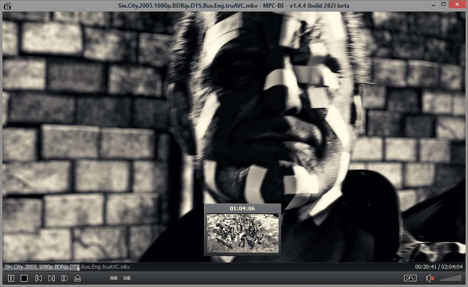Set volume with the volume slider

tap(451, 279)
